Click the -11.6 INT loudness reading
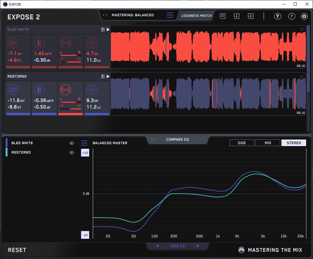Viewport: 313px width, 259px height. point(16,100)
